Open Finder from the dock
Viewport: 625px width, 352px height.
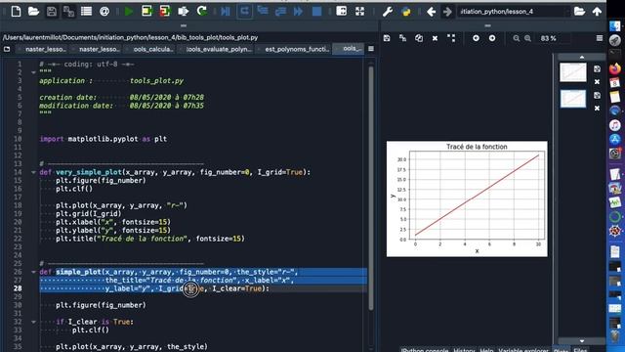[615, 26]
